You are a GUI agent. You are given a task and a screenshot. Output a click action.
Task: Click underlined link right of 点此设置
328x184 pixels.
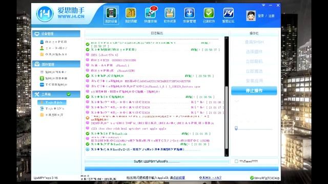tap(210, 177)
